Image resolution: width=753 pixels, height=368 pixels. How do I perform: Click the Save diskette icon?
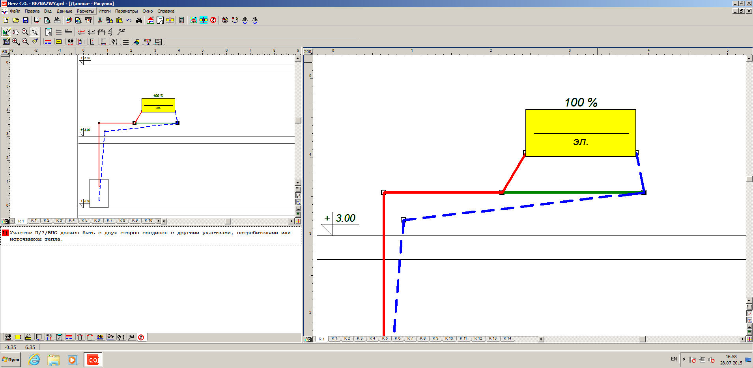point(26,20)
